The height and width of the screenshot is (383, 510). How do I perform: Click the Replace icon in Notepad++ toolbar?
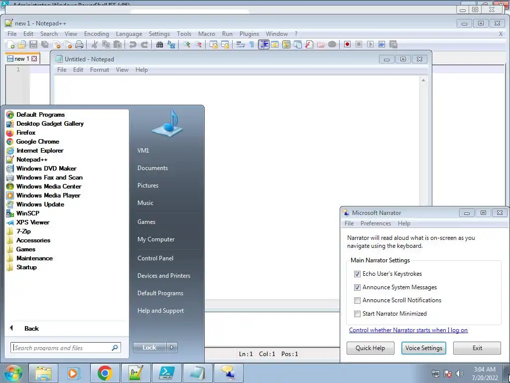tap(171, 44)
